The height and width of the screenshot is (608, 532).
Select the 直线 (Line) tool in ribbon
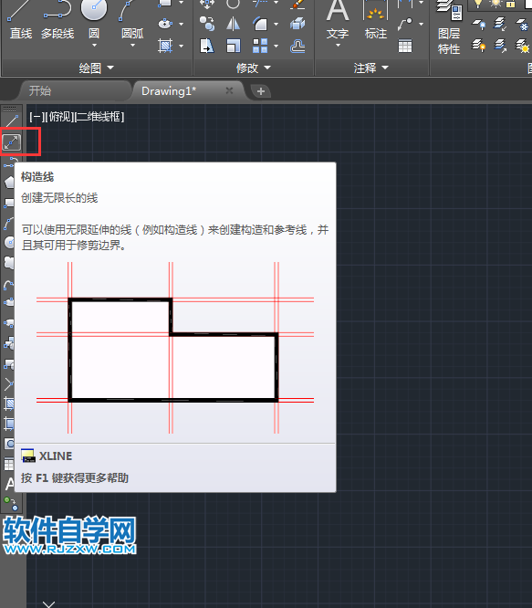pyautogui.click(x=21, y=21)
